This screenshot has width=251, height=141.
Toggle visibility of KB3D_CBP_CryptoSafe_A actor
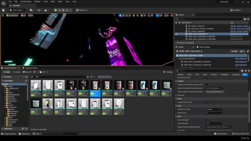click(176, 34)
